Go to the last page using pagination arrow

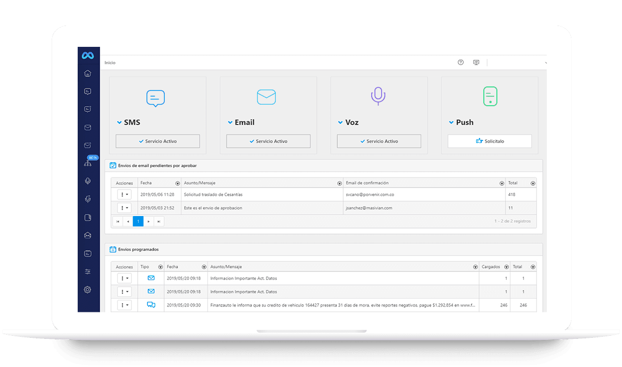(158, 221)
